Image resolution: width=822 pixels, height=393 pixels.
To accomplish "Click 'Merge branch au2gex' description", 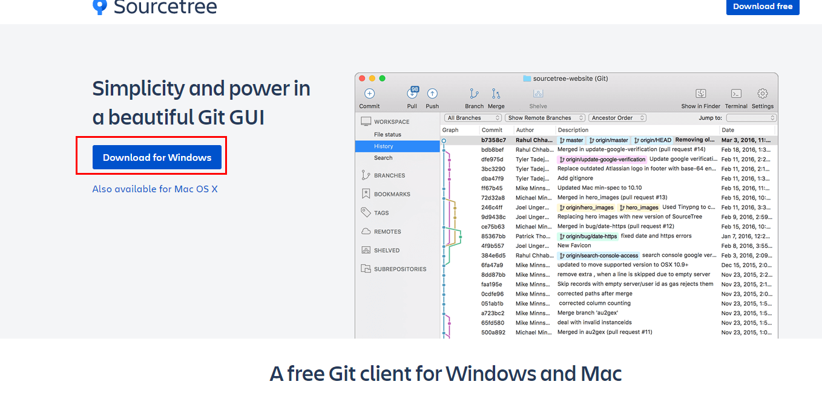I will point(588,313).
